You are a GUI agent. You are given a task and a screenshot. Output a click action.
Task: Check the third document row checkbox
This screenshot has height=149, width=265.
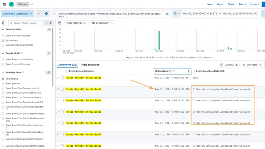[62, 101]
